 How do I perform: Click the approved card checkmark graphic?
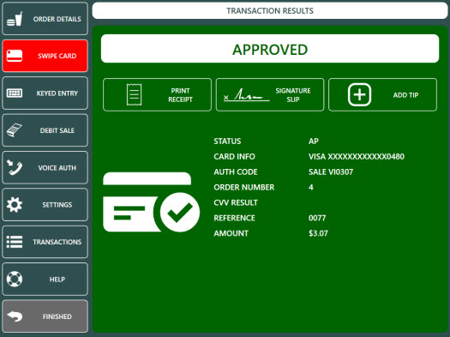tap(151, 202)
